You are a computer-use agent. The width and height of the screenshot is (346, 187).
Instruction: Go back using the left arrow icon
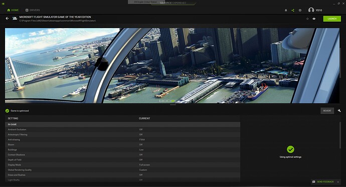point(8,19)
